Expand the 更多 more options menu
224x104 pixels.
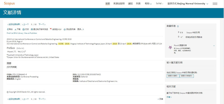point(81,30)
